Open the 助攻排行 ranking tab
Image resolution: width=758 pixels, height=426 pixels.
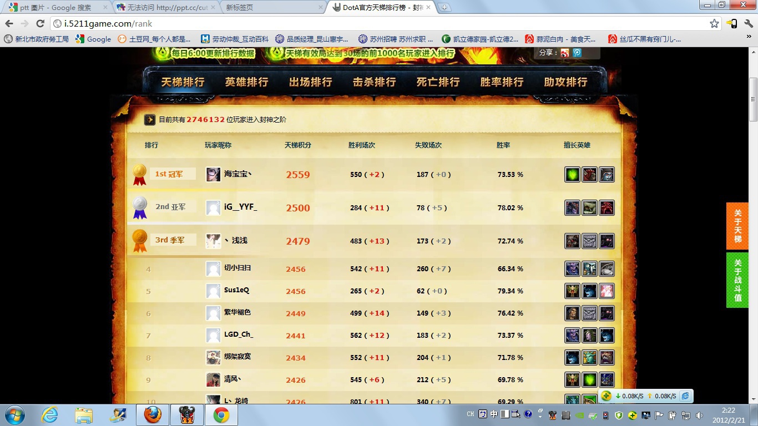565,82
